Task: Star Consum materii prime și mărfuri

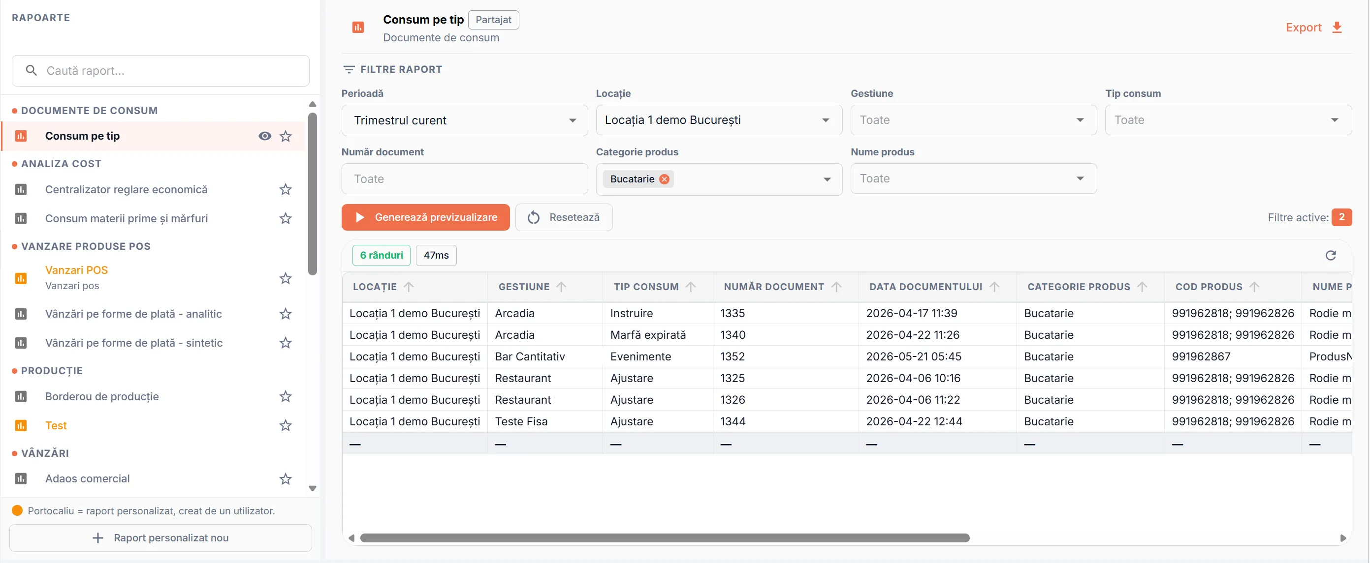Action: tap(286, 218)
